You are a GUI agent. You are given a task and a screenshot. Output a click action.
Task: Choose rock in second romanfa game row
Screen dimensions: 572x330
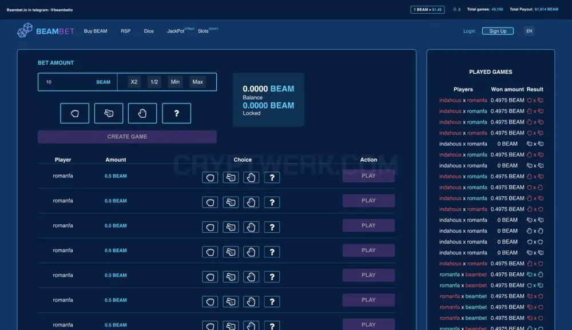coord(210,202)
